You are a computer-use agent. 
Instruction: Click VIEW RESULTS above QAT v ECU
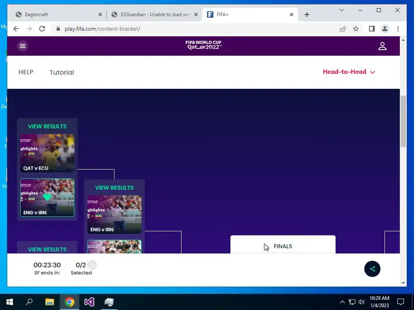(x=47, y=126)
